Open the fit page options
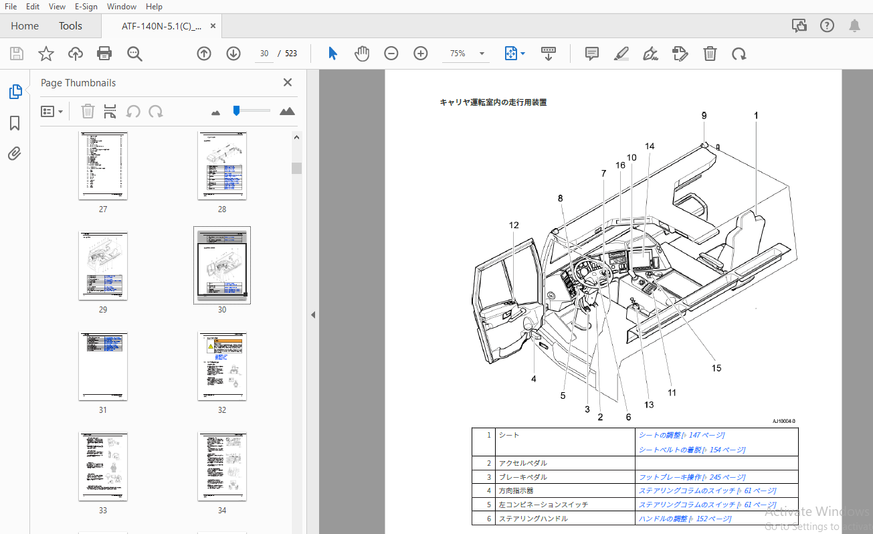 (514, 54)
